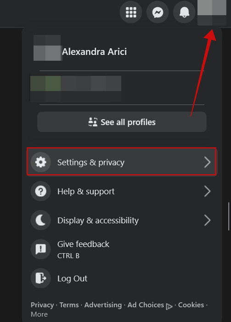Click the Help question mark icon
The height and width of the screenshot is (322, 231).
click(40, 191)
